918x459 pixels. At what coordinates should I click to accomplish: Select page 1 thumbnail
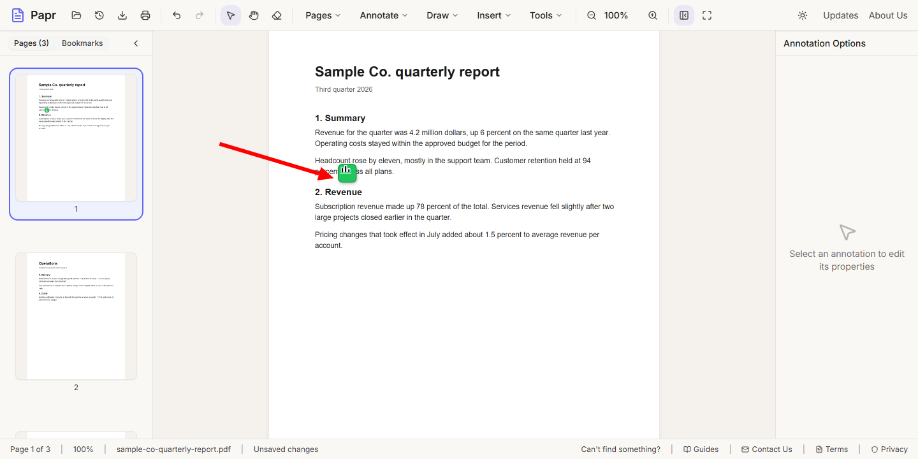click(76, 144)
